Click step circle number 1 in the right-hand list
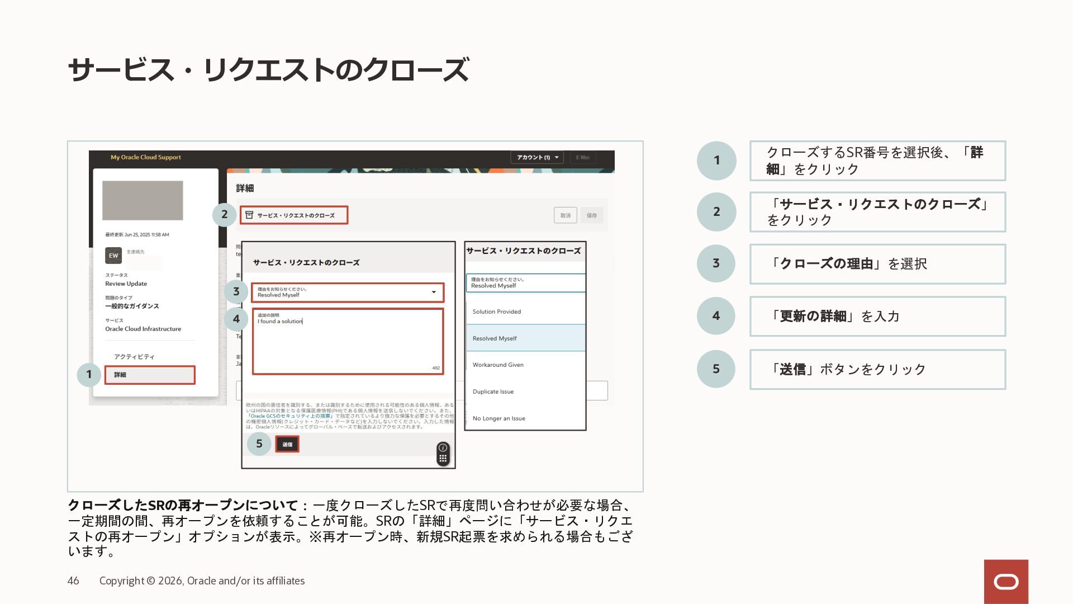Viewport: 1073px width, 604px height. pos(716,161)
